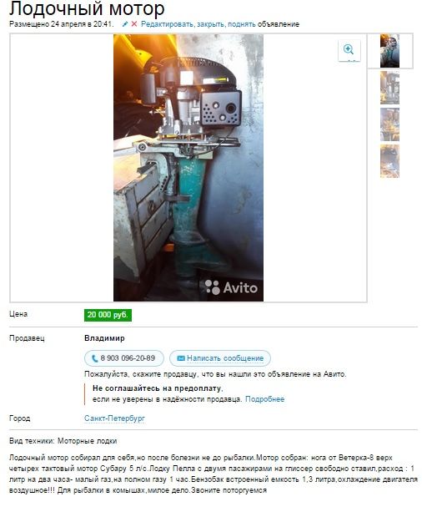Call seller via 8 903 096-20-89 button
The height and width of the screenshot is (507, 422).
[x=124, y=358]
